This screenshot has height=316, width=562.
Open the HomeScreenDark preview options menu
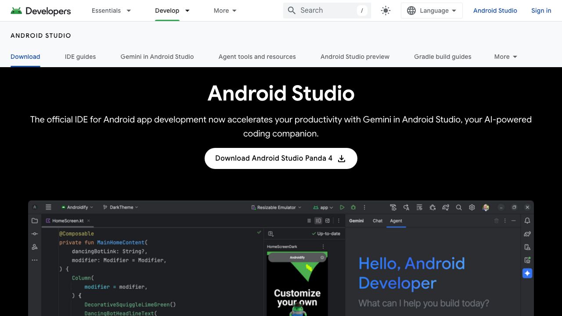tap(323, 247)
